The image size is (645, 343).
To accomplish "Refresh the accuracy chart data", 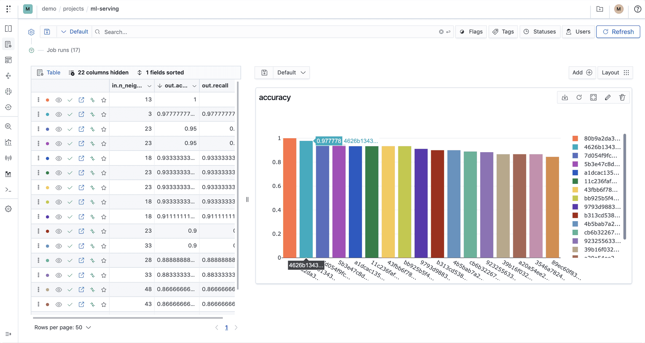I will click(579, 97).
